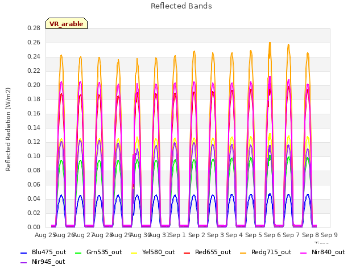Image resolution: width=364 pixels, height=273 pixels.
Task: Click the 0.20 y-axis tick label
Action: tap(34, 85)
